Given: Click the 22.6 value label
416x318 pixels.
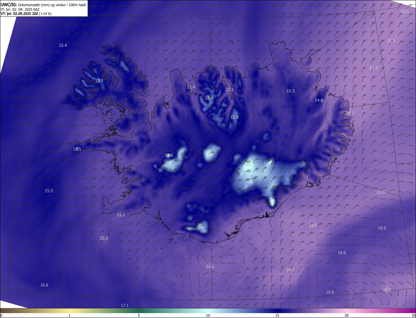Looking at the screenshot, I should pos(210,267).
